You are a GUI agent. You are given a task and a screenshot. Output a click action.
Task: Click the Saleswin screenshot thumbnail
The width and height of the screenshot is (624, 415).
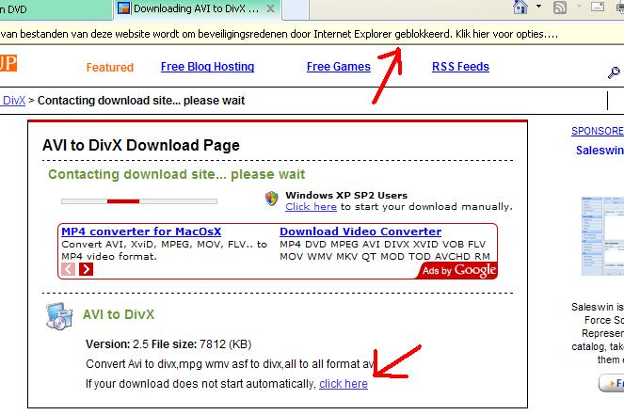point(602,236)
